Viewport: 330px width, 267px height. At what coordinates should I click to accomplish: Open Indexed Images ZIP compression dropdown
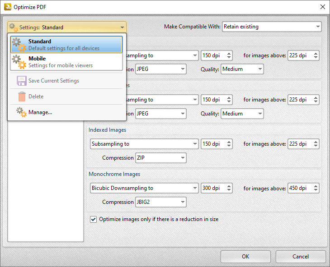coord(161,158)
